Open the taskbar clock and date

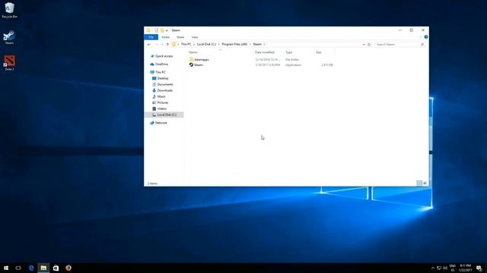tap(465, 268)
